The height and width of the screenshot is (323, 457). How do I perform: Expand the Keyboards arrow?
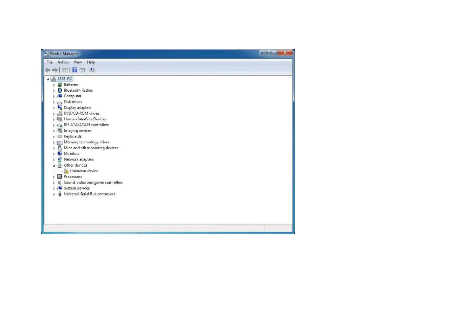click(54, 137)
